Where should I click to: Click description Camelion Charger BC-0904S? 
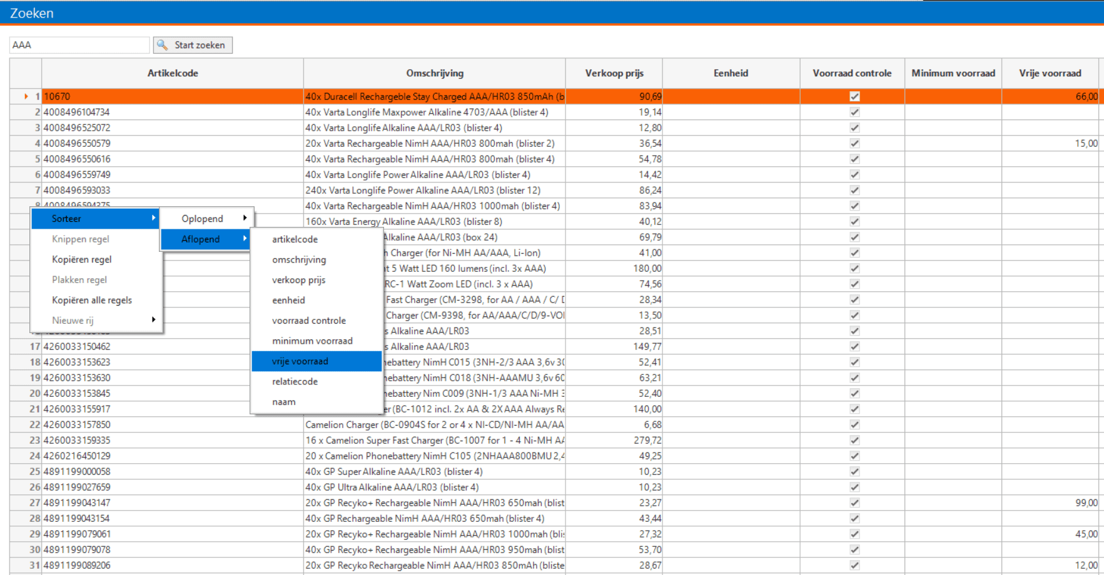pos(435,424)
